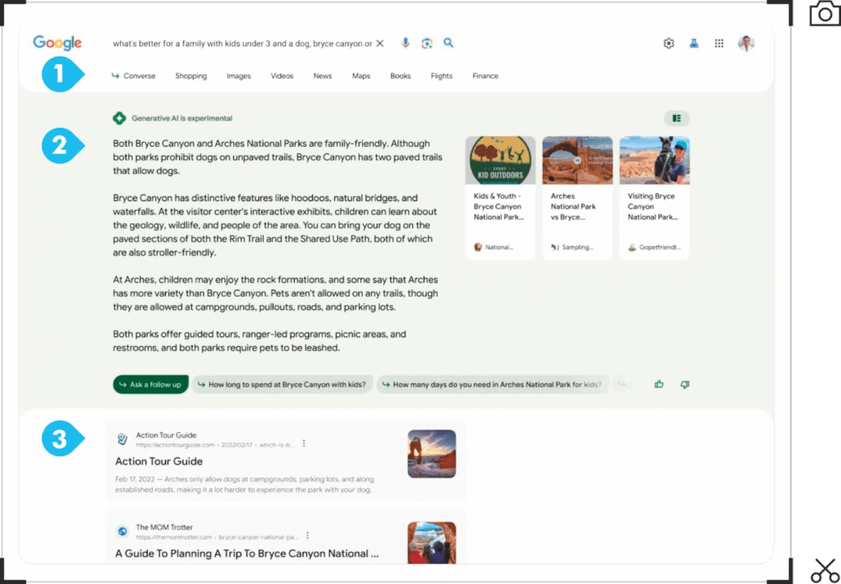Image resolution: width=841 pixels, height=584 pixels.
Task: Open the Arches vs Bryce comparison thumbnail
Action: pos(577,160)
